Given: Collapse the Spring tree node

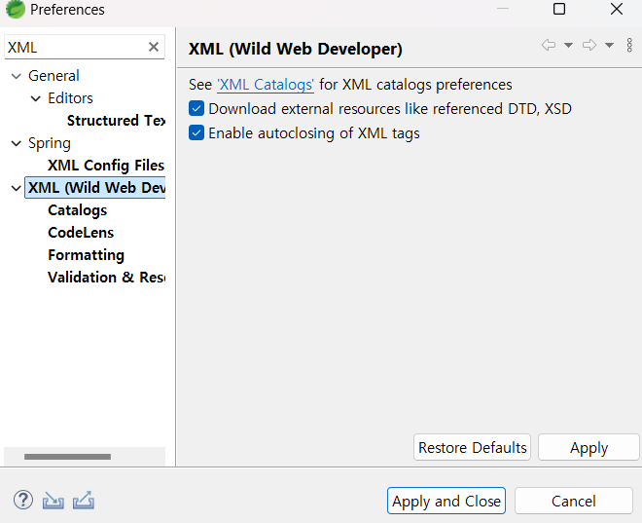Looking at the screenshot, I should [17, 143].
